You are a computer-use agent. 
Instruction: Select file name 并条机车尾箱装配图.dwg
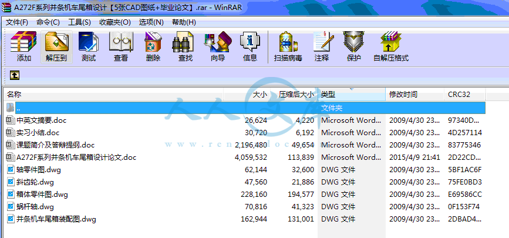pyautogui.click(x=56, y=219)
